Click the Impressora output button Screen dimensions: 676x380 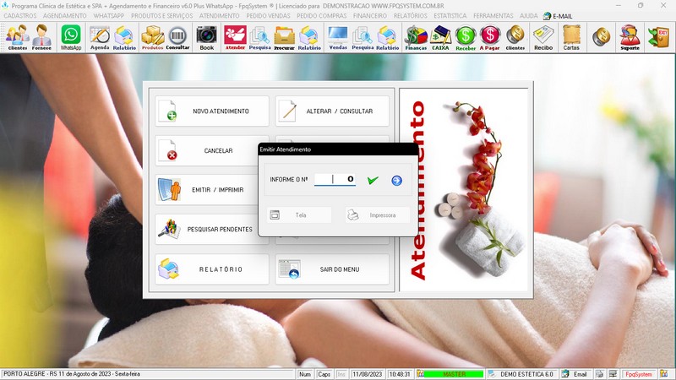[377, 215]
